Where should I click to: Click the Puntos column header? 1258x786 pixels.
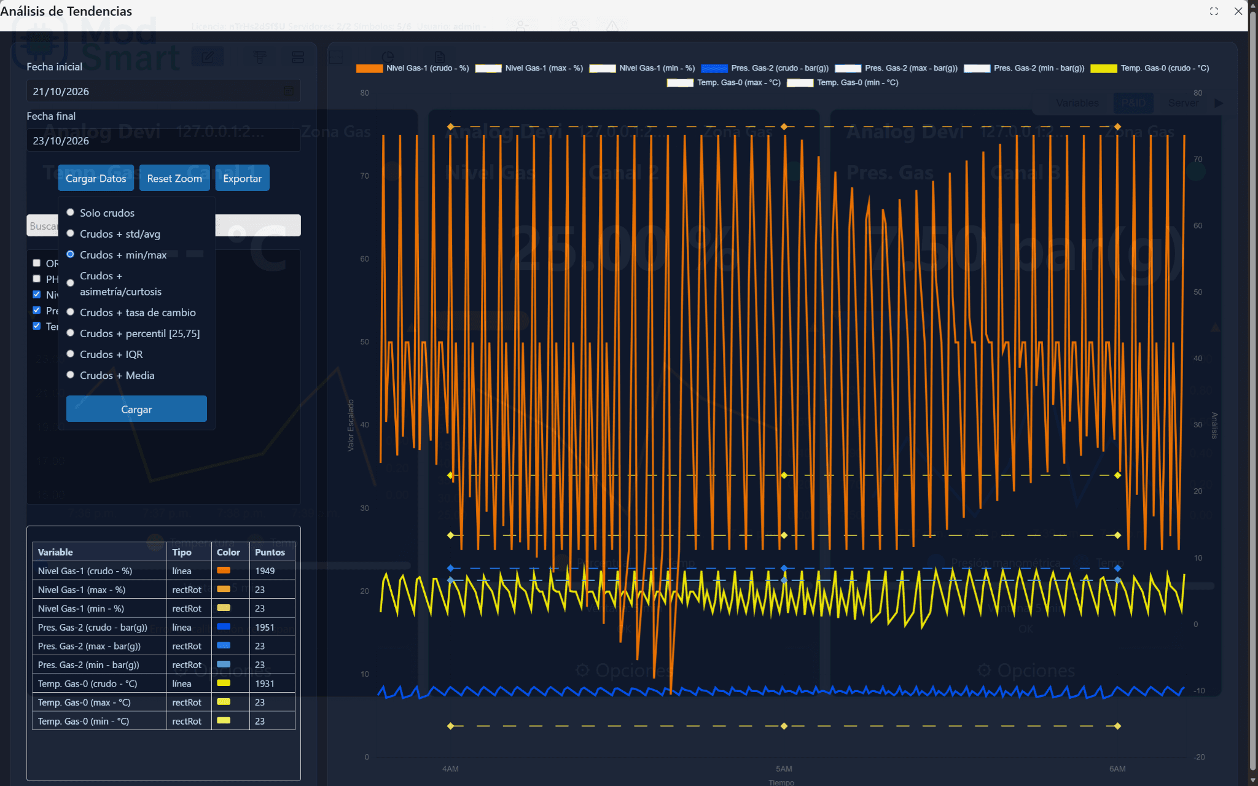click(272, 552)
